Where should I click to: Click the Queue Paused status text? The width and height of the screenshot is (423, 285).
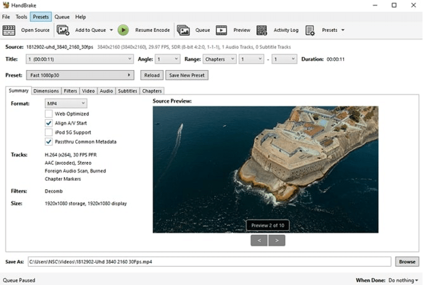(19, 280)
